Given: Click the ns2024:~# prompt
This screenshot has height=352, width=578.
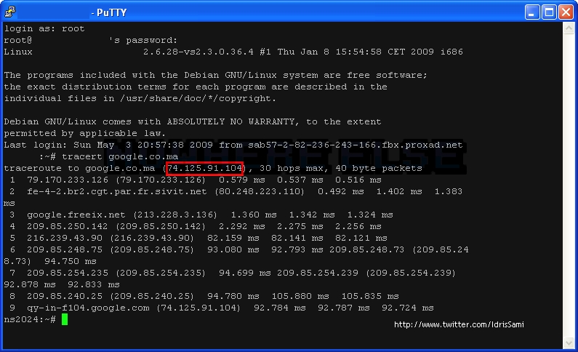Looking at the screenshot, I should 30,319.
